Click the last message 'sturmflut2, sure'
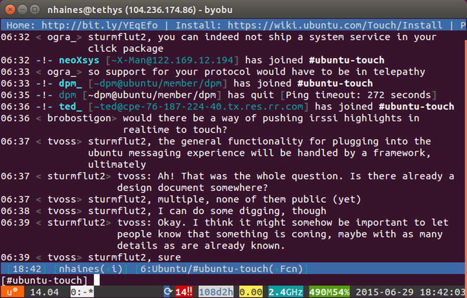Image resolution: width=467 pixels, height=298 pixels. pyautogui.click(x=134, y=257)
